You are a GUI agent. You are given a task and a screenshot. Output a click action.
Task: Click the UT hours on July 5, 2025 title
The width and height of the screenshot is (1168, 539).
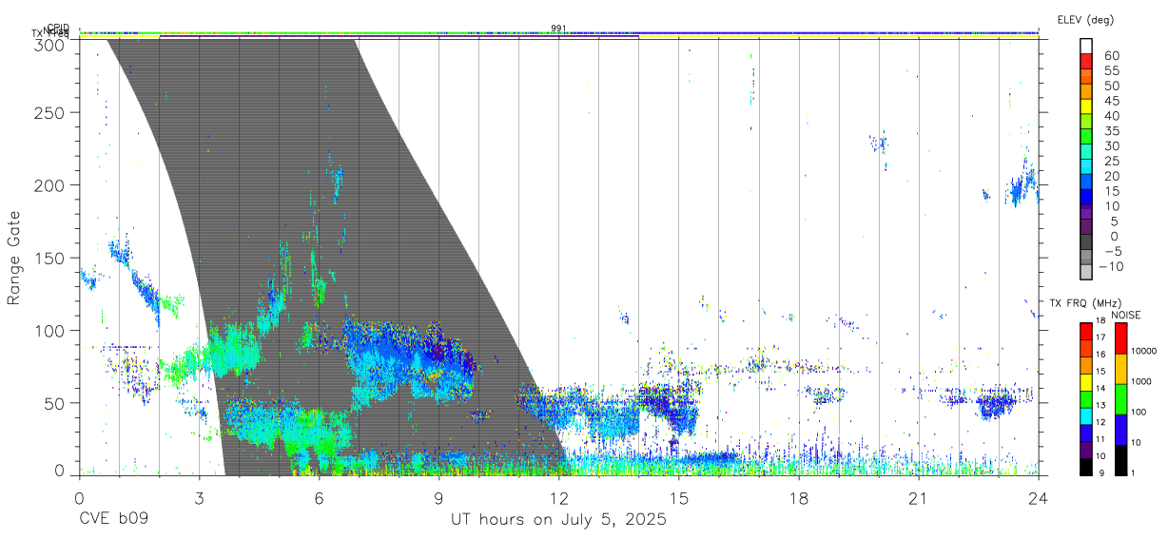coord(558,520)
